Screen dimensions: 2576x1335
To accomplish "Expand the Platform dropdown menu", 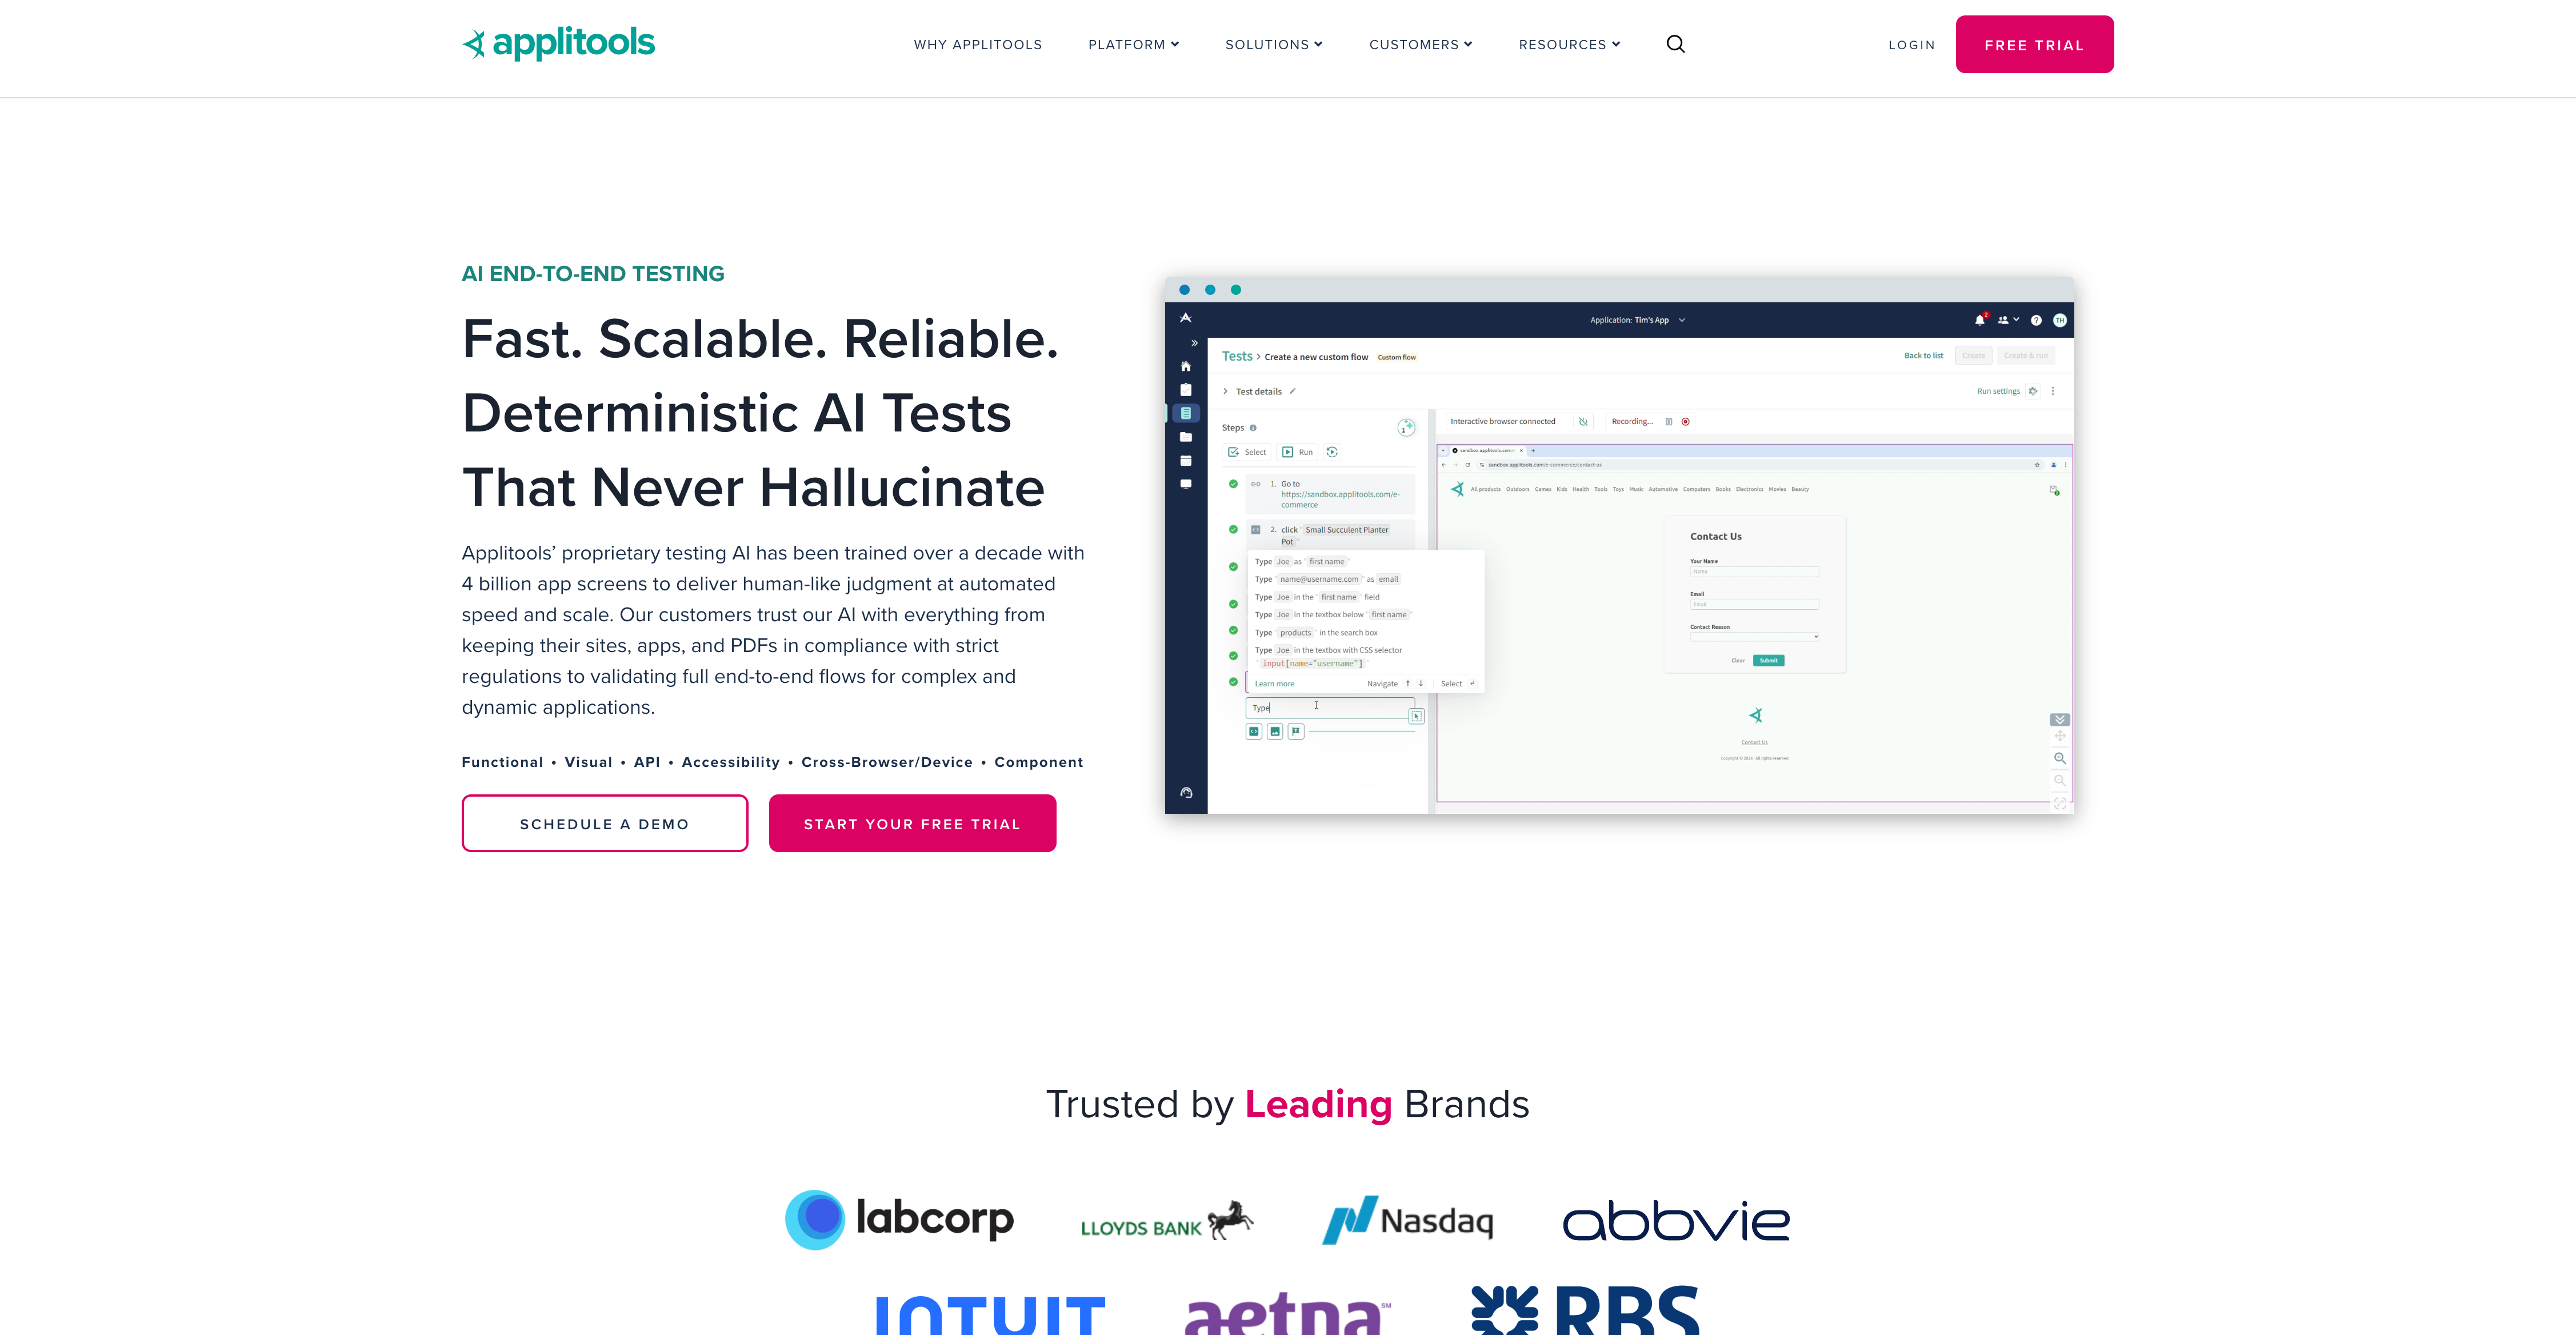I will click(x=1133, y=45).
